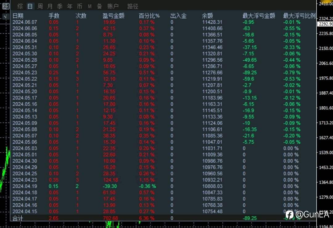The image size is (333, 228).
Task: Select the 2024.04.23 date row
Action: tap(163, 180)
